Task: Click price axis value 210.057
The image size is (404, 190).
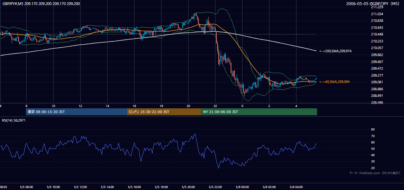Action: tap(376, 48)
